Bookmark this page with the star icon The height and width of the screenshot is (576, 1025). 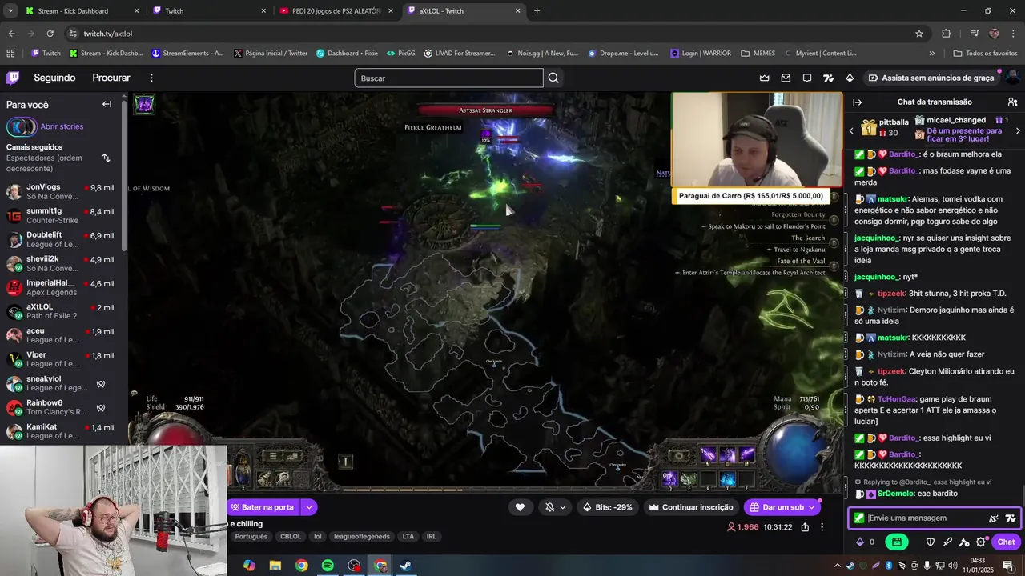pos(919,34)
